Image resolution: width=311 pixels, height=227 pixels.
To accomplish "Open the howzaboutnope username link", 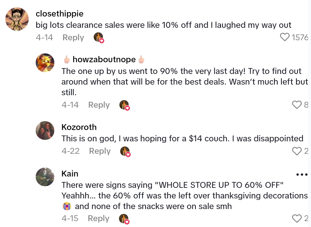I will point(104,59).
